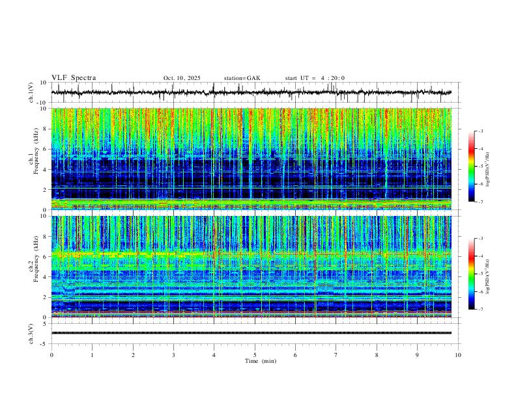Click time axis tick label "9"

(417, 355)
